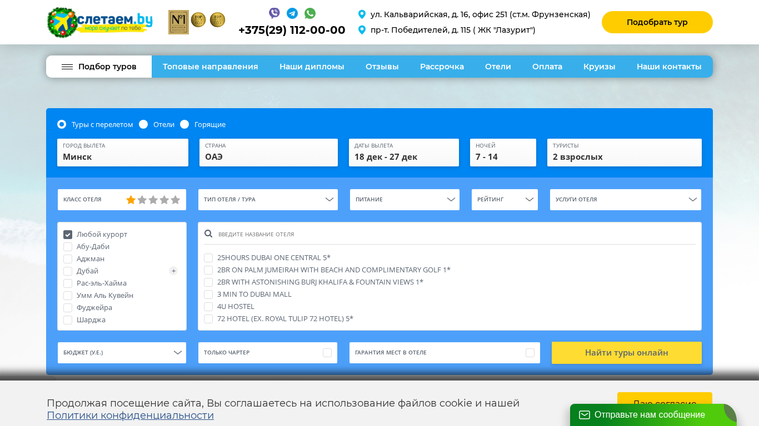Go to Рассрочка menu item
759x426 pixels.
coord(442,67)
